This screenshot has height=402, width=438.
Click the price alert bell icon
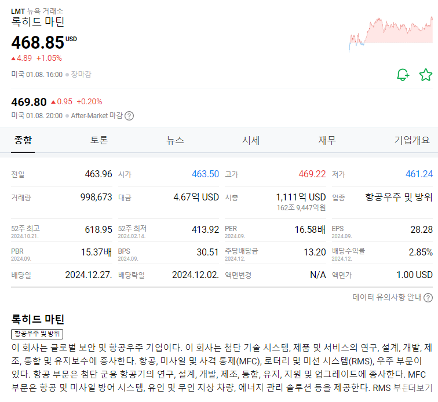pos(403,75)
